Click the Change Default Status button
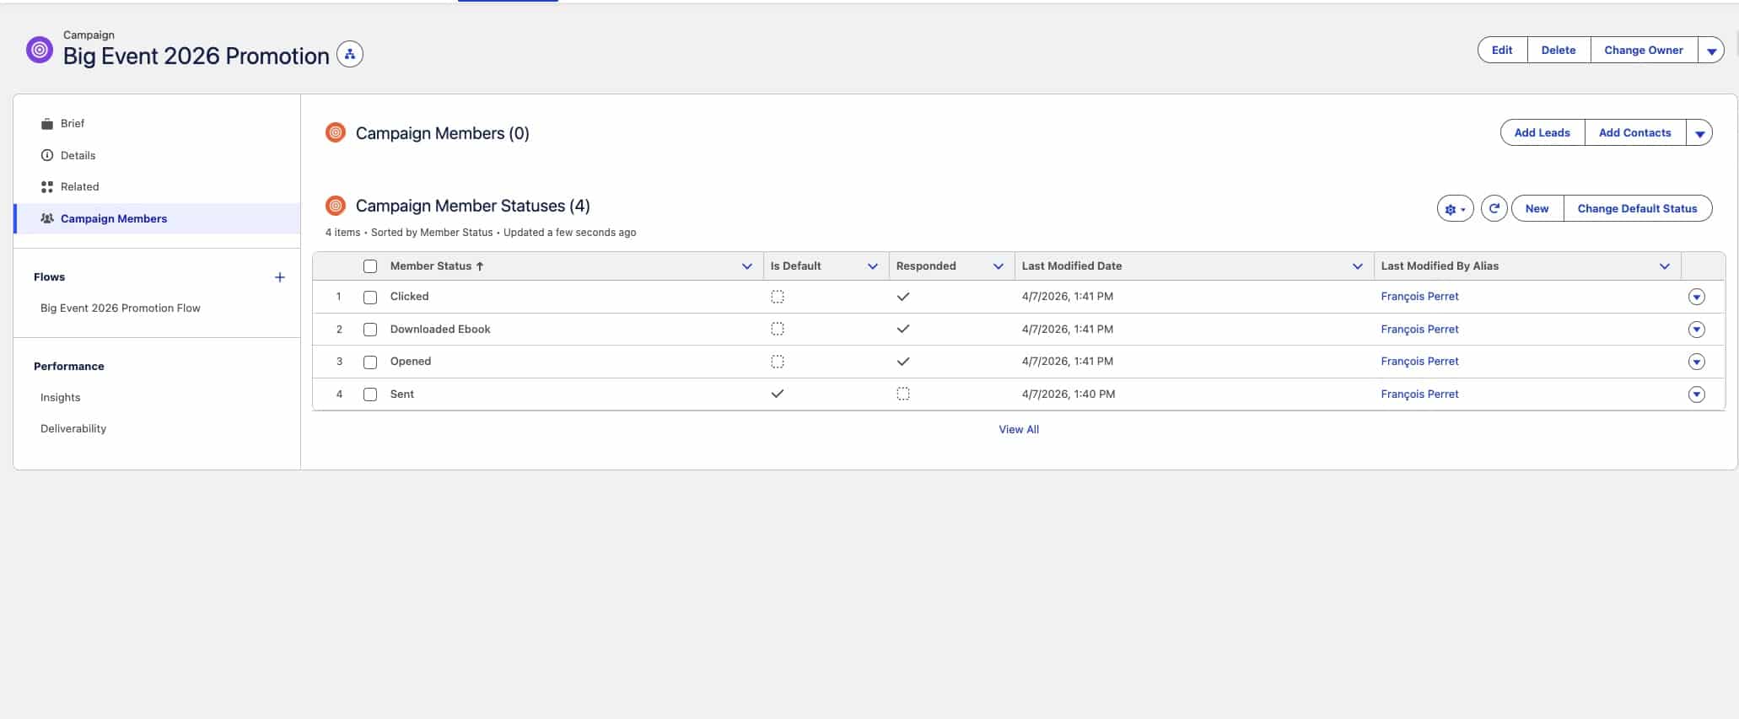1739x719 pixels. click(1636, 208)
